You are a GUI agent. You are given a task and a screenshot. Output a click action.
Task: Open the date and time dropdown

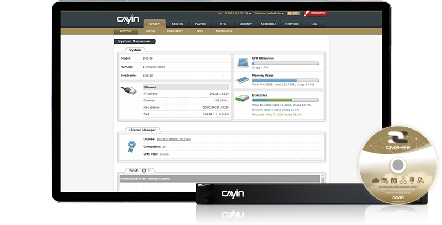(234, 13)
